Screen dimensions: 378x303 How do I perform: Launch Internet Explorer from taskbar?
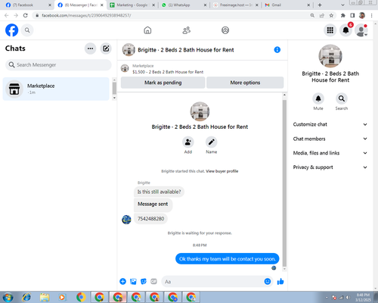point(26,297)
